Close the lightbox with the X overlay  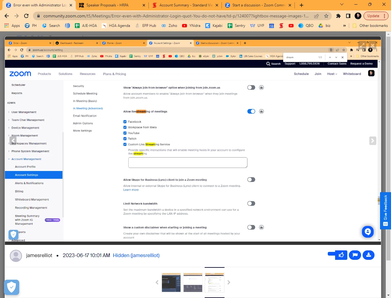(x=372, y=45)
